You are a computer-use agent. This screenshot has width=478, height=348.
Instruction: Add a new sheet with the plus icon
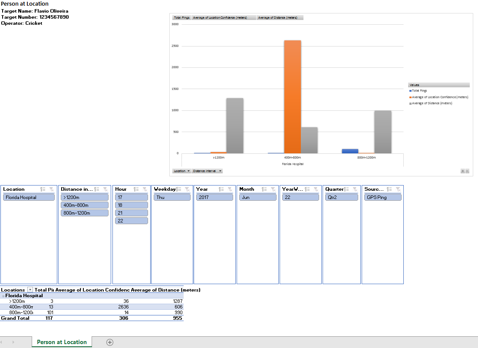pyautogui.click(x=110, y=342)
